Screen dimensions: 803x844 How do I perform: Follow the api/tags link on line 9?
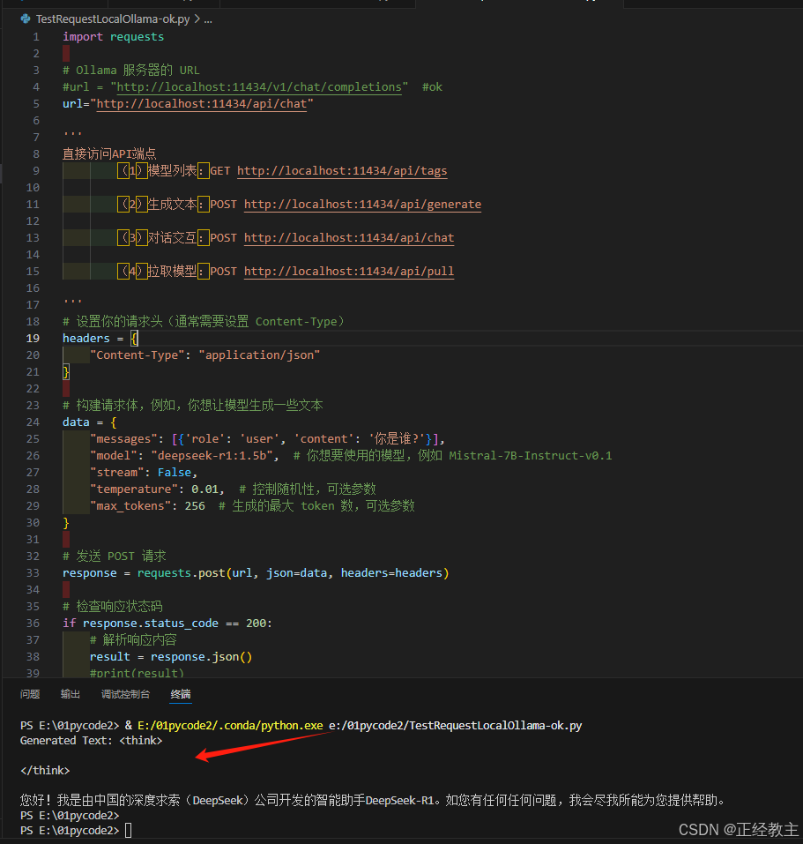click(342, 171)
